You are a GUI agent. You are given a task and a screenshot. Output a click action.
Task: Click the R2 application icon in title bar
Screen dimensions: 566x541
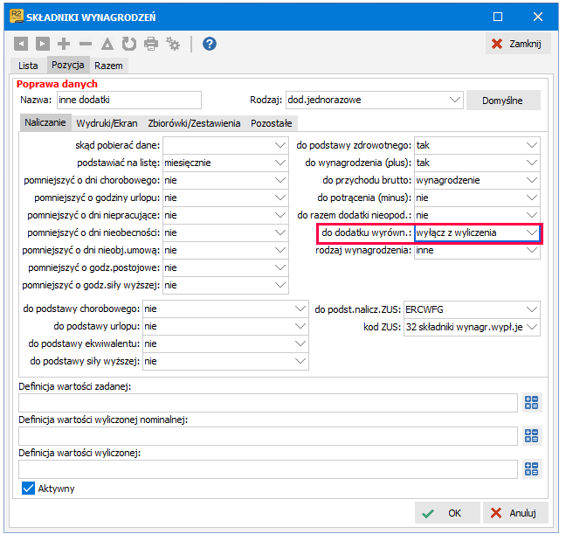(17, 17)
